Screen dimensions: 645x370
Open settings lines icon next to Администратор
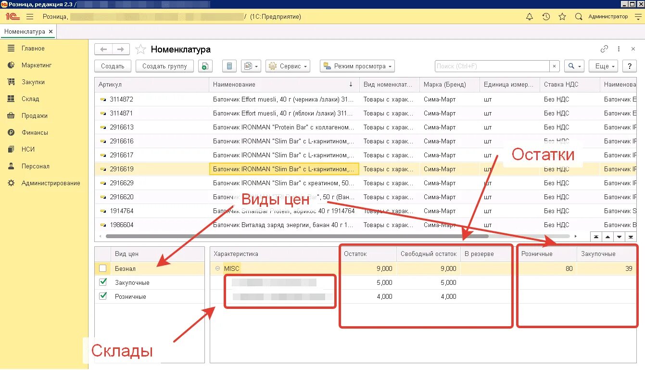tap(638, 16)
